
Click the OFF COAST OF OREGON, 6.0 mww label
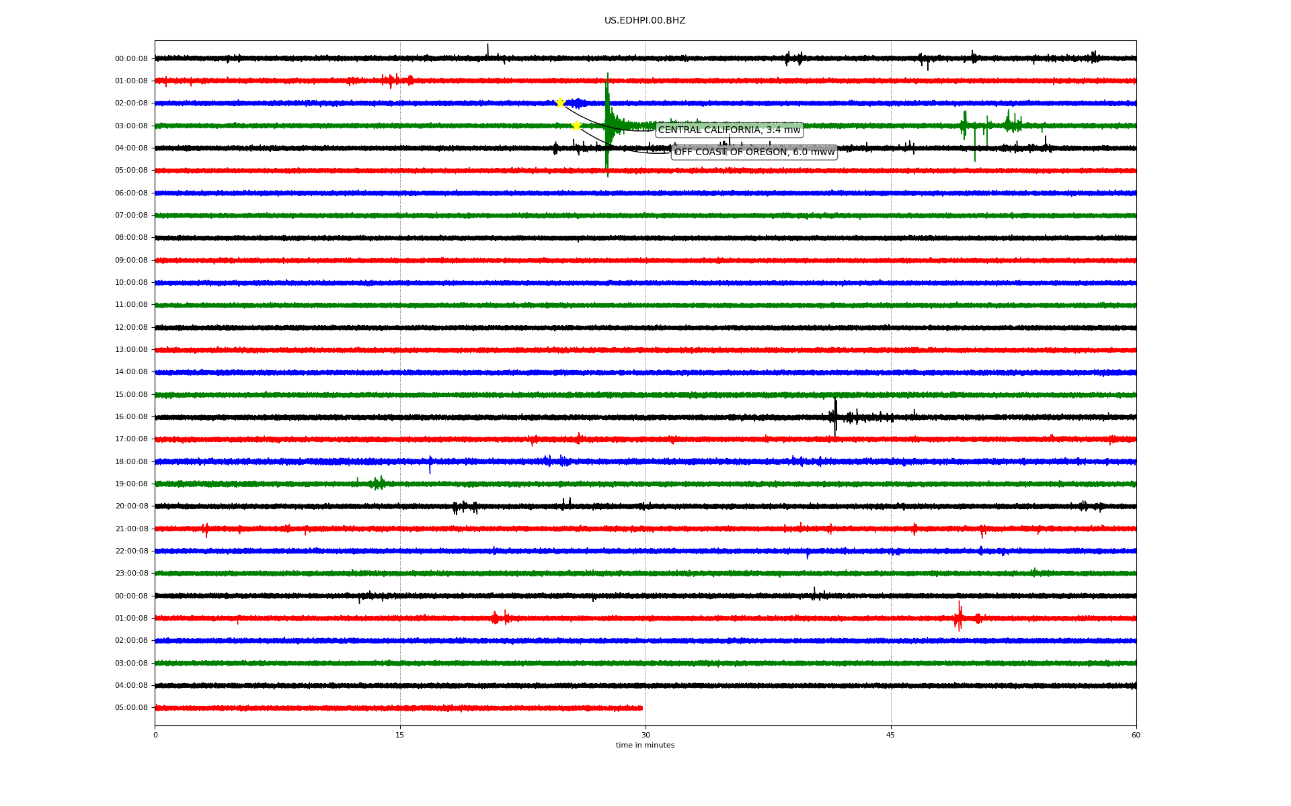(x=754, y=152)
